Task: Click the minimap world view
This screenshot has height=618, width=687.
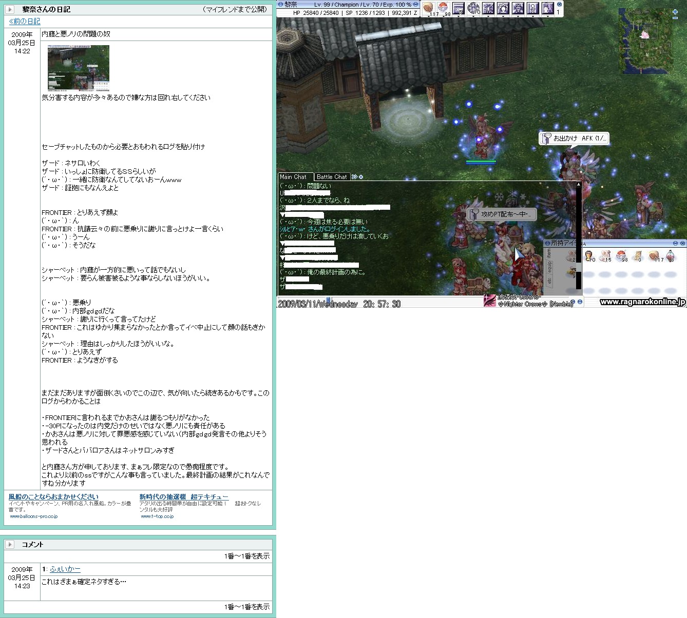Action: click(645, 41)
